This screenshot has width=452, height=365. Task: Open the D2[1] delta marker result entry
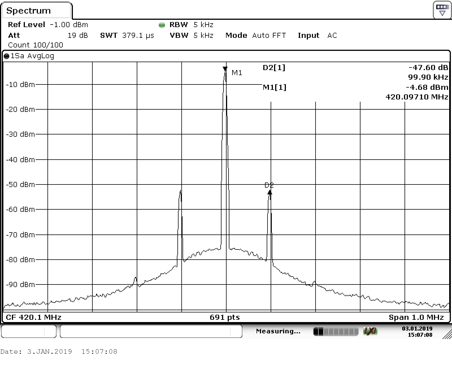(273, 68)
